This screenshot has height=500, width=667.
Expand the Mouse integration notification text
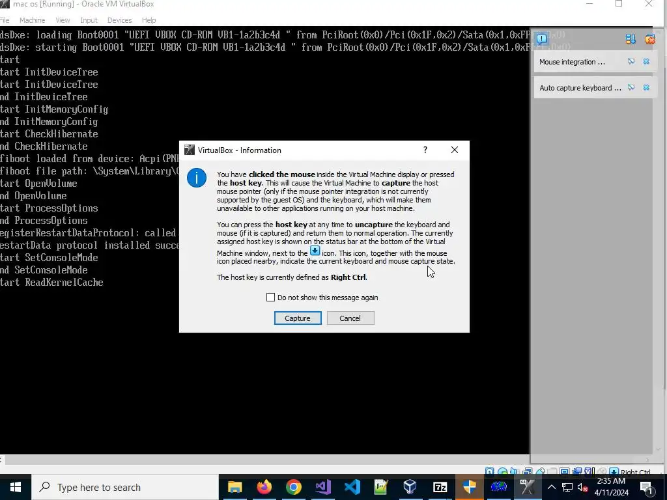click(x=572, y=62)
